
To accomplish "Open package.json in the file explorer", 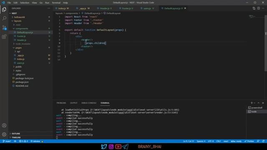I will (22, 82).
